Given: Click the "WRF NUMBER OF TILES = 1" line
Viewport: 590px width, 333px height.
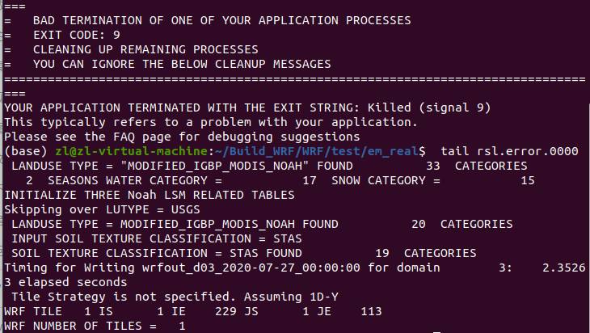Looking at the screenshot, I should coord(95,326).
